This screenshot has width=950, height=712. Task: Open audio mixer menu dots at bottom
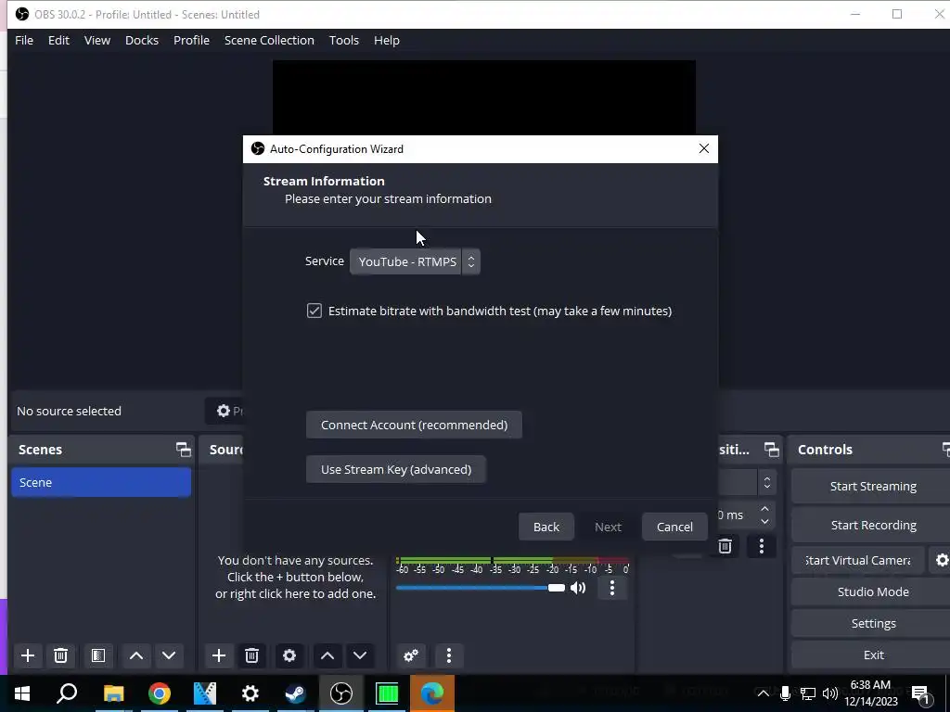click(x=449, y=655)
